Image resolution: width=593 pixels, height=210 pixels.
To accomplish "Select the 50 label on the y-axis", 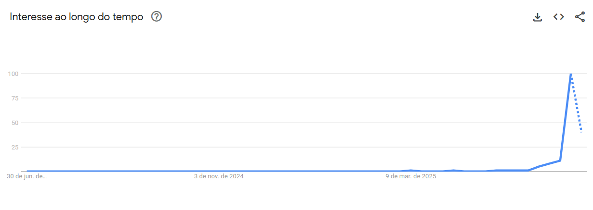I will (15, 123).
